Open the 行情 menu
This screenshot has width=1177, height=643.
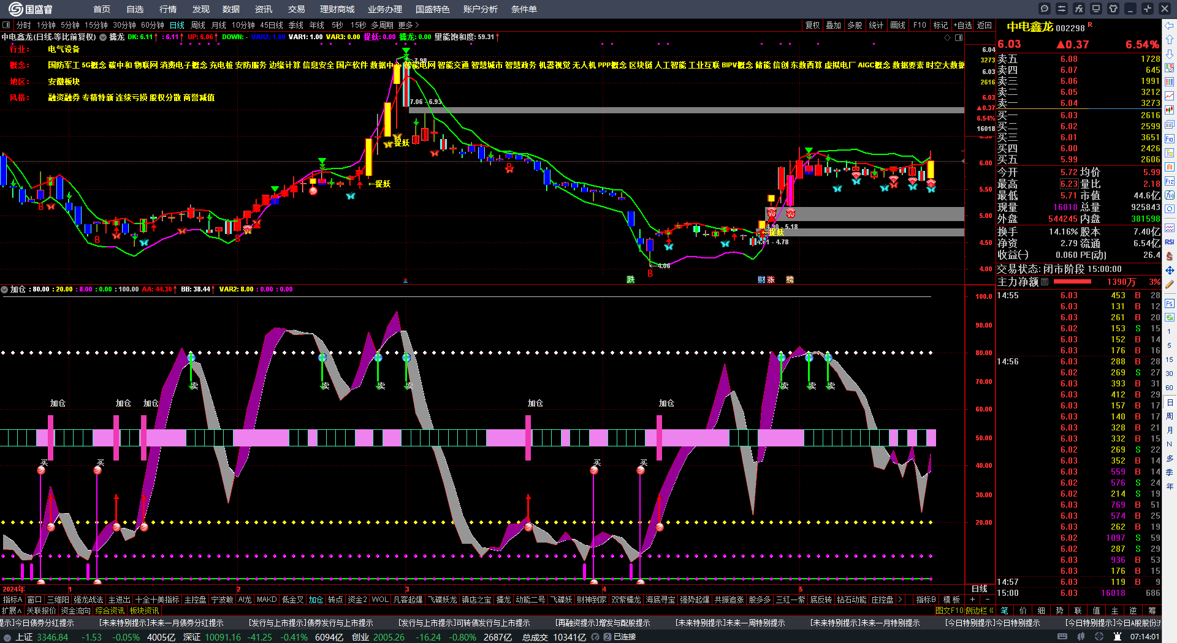[168, 9]
